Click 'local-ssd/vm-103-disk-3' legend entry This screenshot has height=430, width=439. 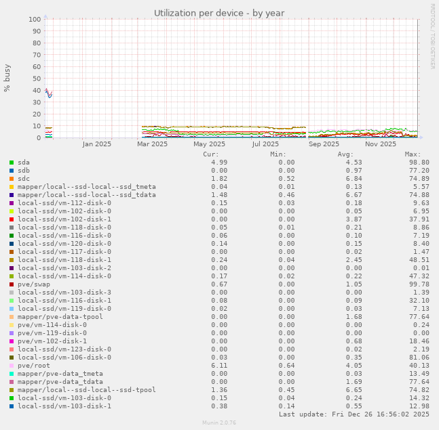(x=64, y=293)
